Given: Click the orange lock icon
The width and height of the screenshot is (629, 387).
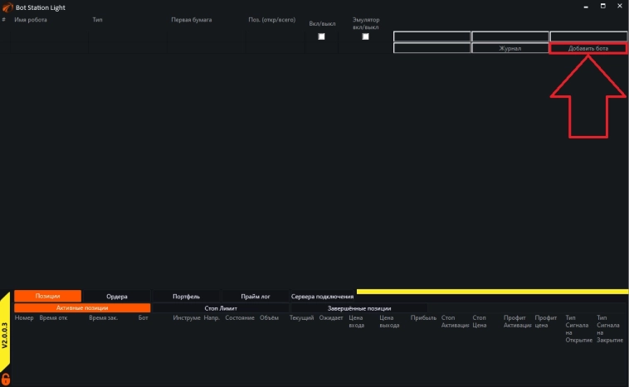Looking at the screenshot, I should tap(7, 380).
